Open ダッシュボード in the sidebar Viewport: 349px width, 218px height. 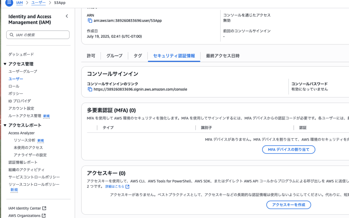[21, 54]
